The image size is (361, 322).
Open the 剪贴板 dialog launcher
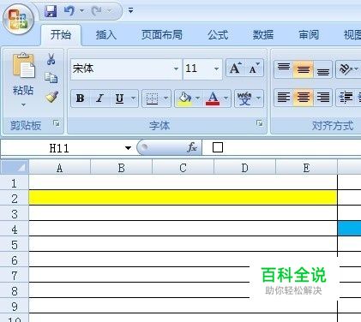57,123
